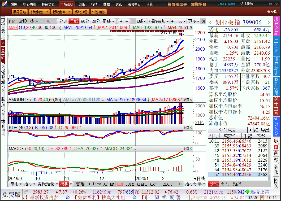This screenshot has width=281, height=201.
Task: Open the 新股掘金 dropdown arrow
Action: click(47, 12)
